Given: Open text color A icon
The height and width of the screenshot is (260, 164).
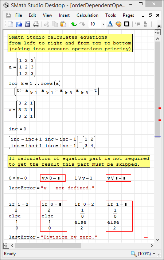Looking at the screenshot, I should coord(110,24).
